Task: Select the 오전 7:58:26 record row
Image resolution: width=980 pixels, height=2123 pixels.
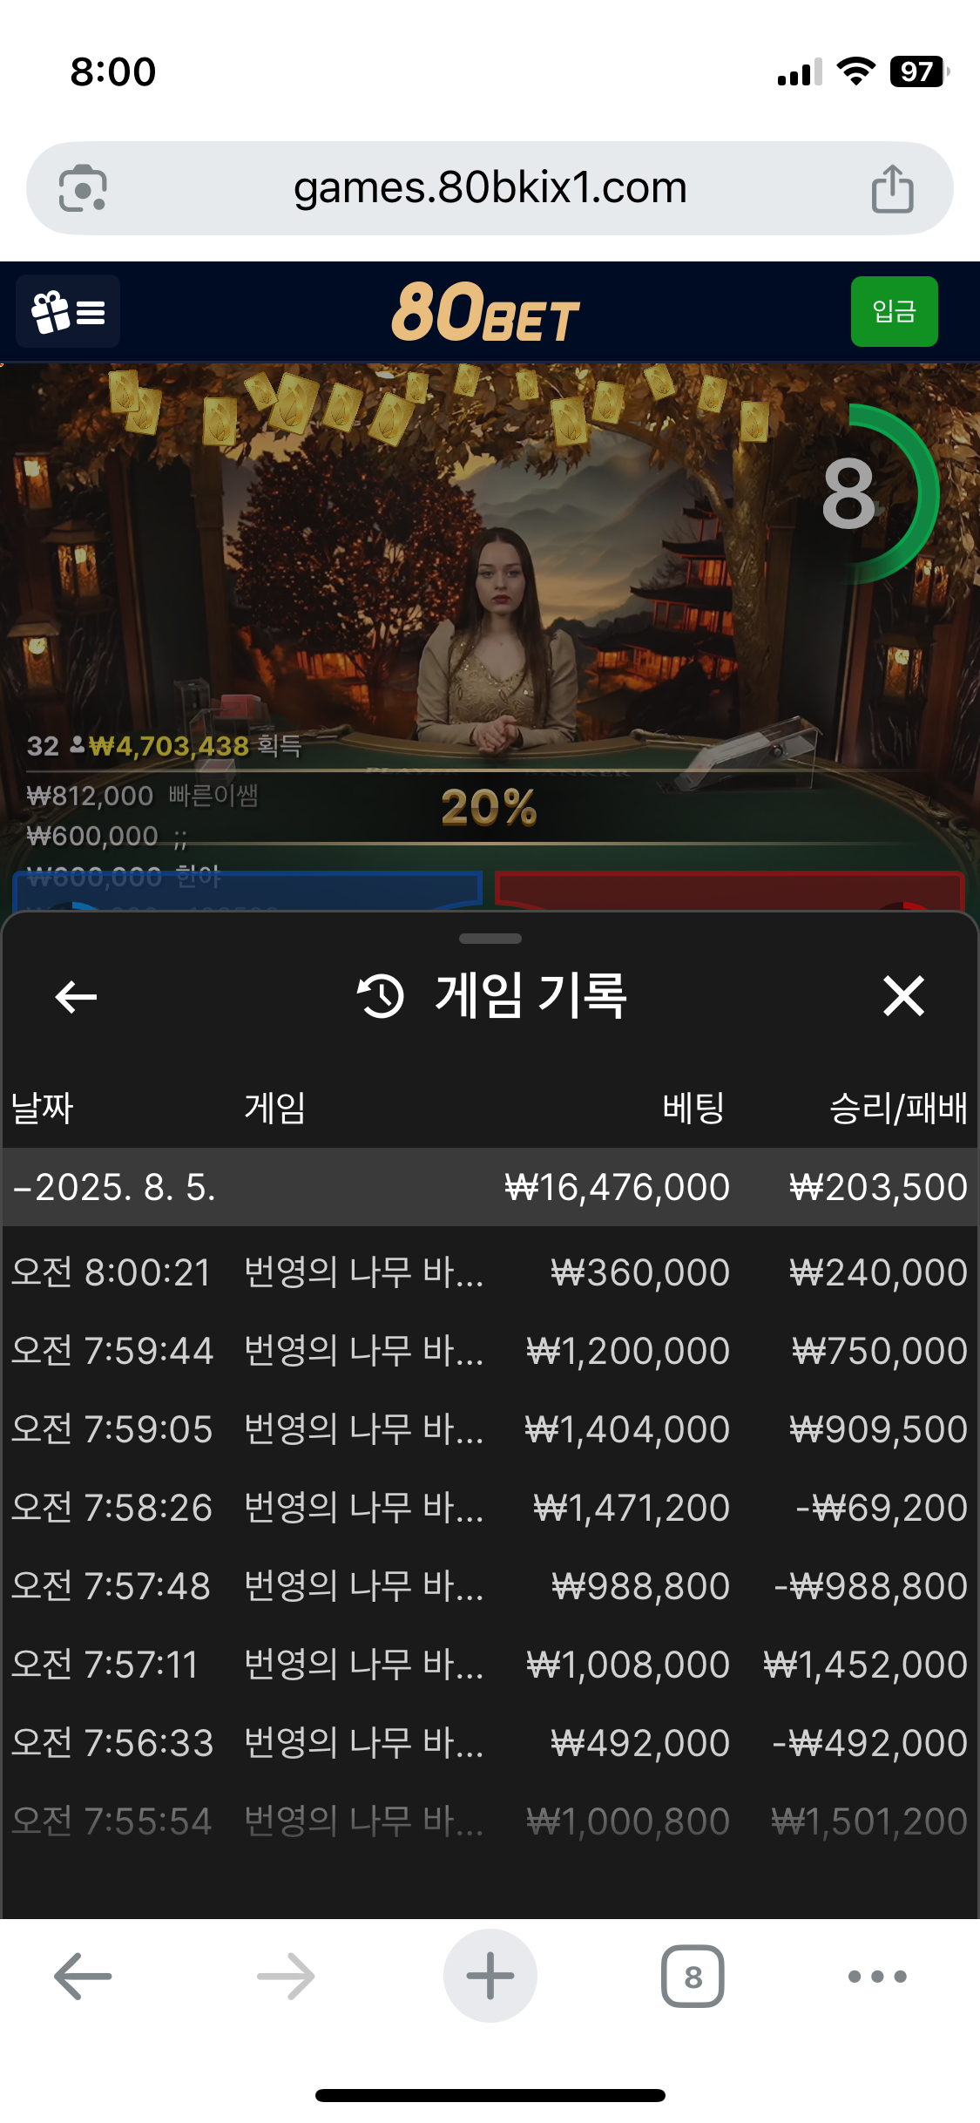Action: pyautogui.click(x=490, y=1508)
